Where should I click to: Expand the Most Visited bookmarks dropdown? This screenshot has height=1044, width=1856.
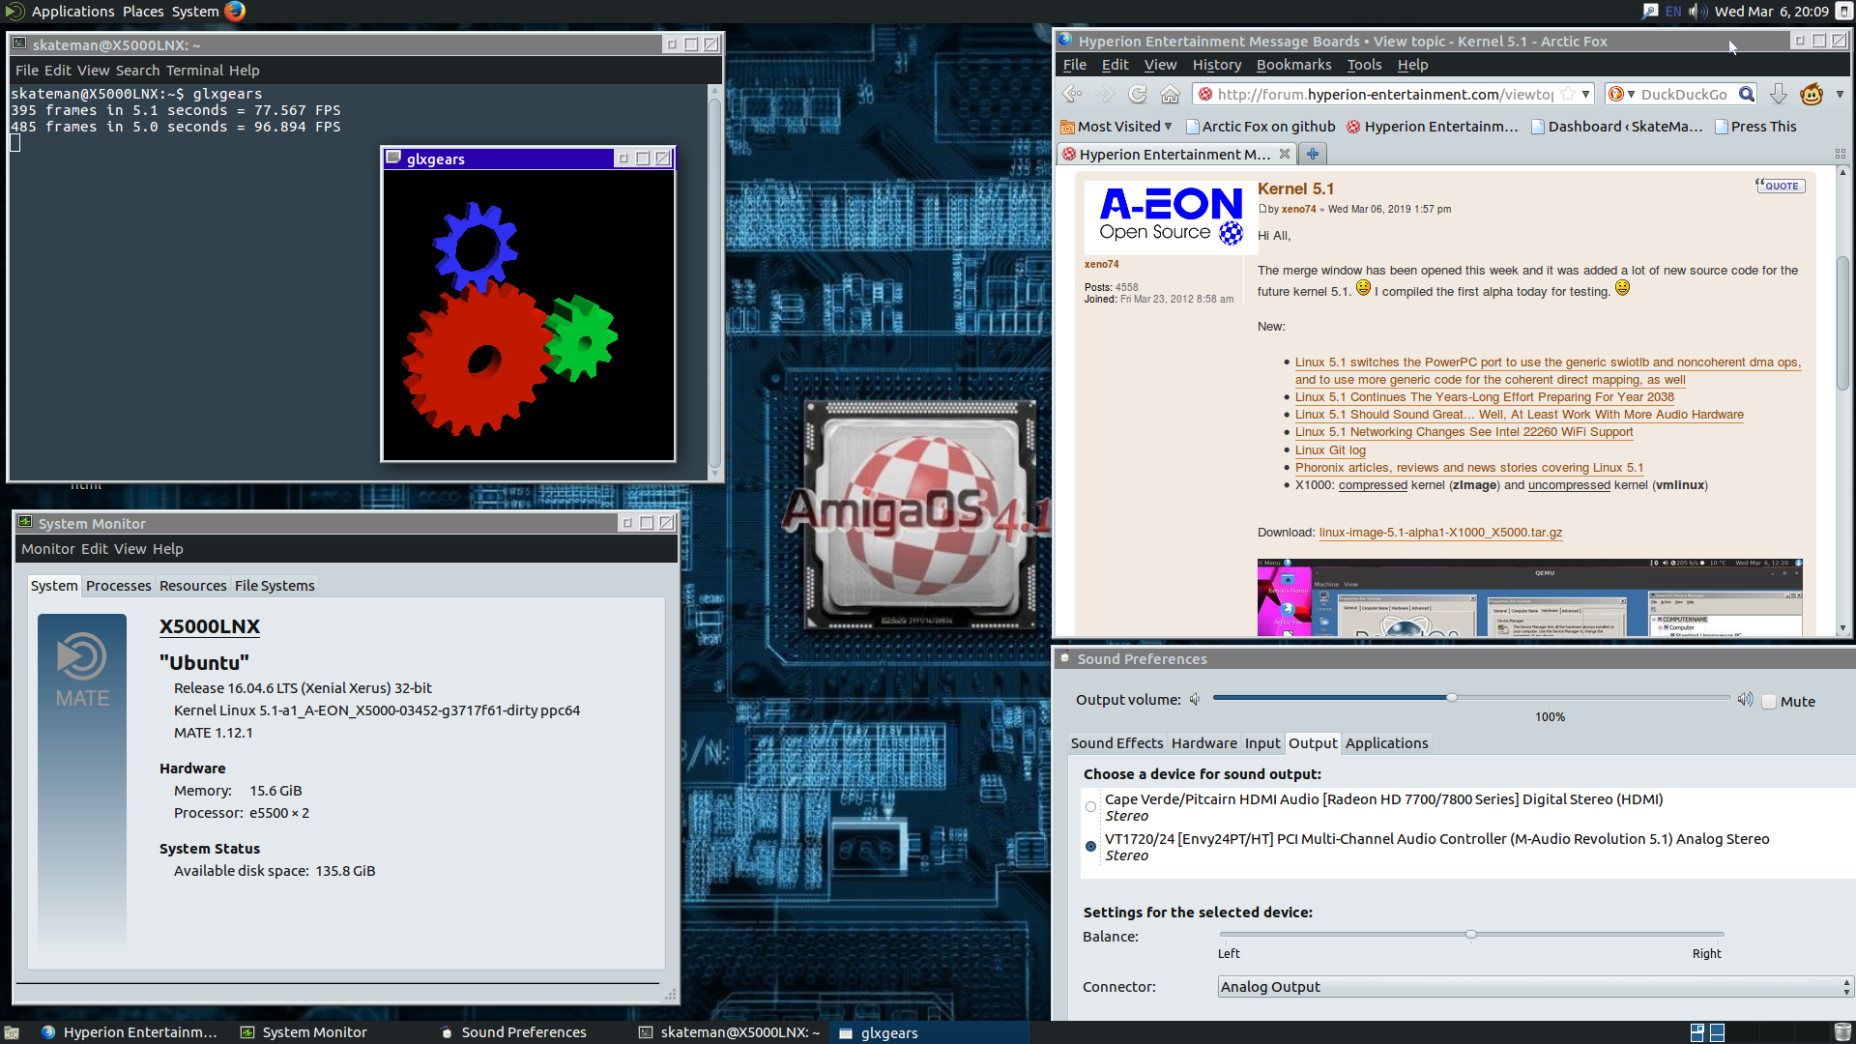pyautogui.click(x=1117, y=127)
